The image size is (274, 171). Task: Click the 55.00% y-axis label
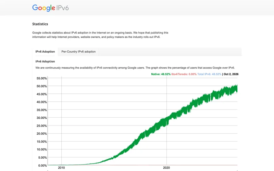click(x=41, y=78)
